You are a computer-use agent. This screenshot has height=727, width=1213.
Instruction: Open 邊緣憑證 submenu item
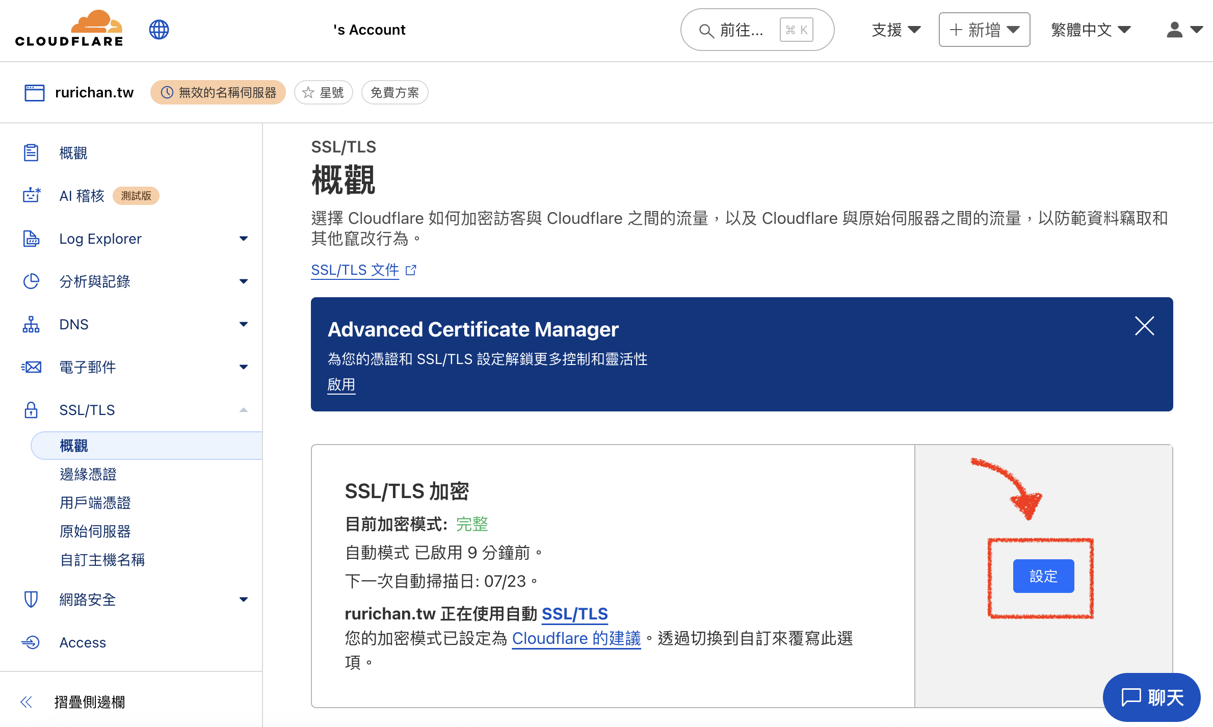[x=88, y=474]
